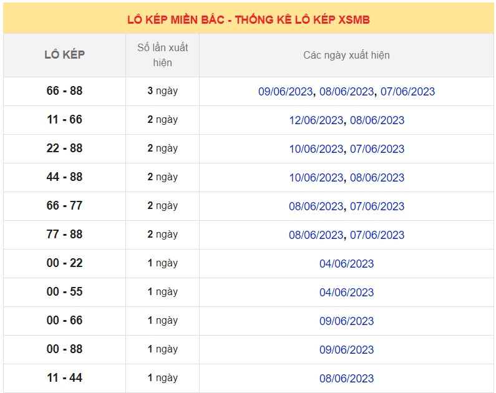This screenshot has height=393, width=496.
Task: Open 10/06/2023 link in the 22 - 88 row
Action: pyautogui.click(x=316, y=149)
